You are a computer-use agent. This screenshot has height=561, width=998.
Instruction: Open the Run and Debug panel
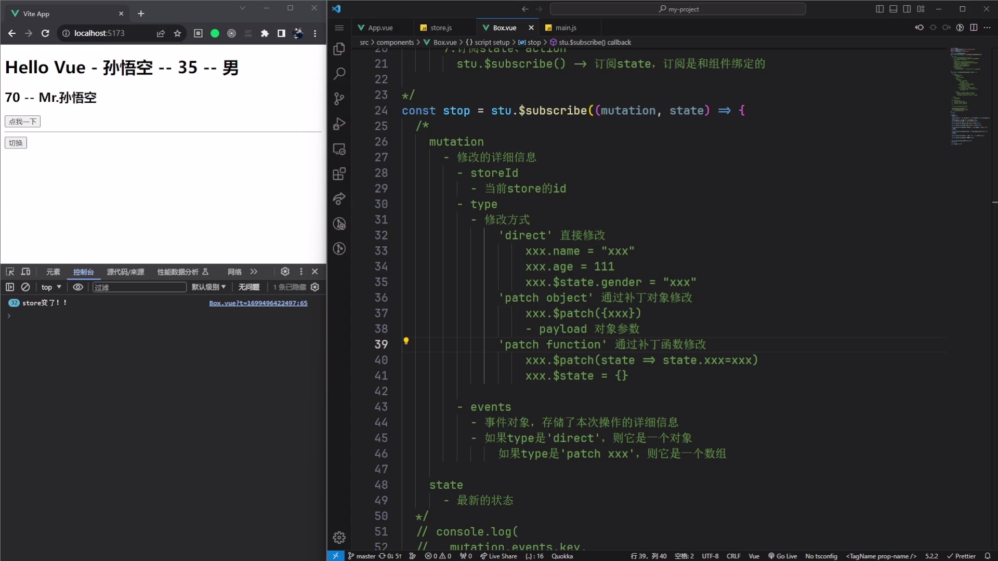coord(339,124)
